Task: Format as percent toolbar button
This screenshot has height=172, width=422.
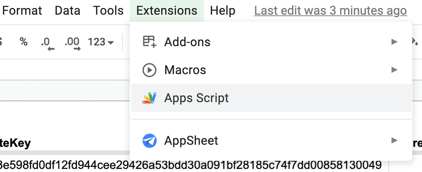Action: [23, 42]
